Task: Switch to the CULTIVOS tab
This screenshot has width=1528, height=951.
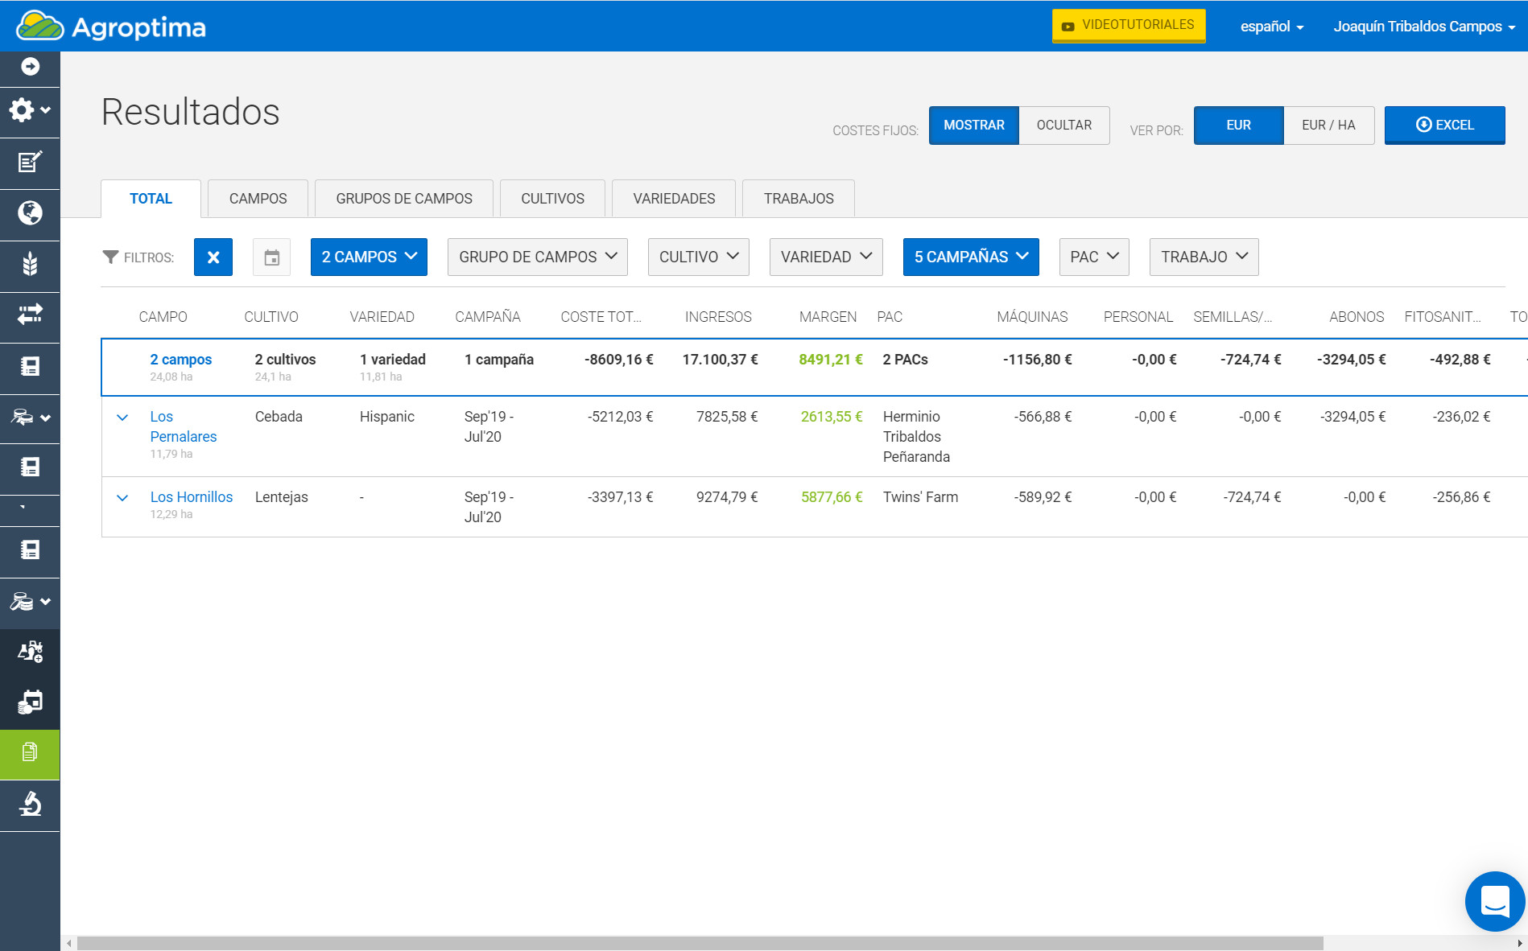Action: 552,199
